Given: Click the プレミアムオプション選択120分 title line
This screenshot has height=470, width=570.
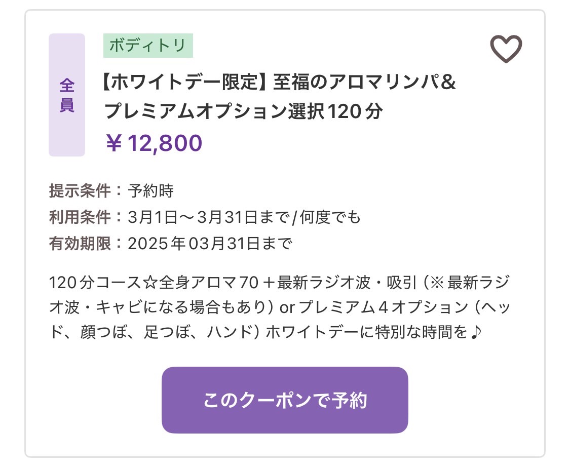Looking at the screenshot, I should tap(244, 111).
